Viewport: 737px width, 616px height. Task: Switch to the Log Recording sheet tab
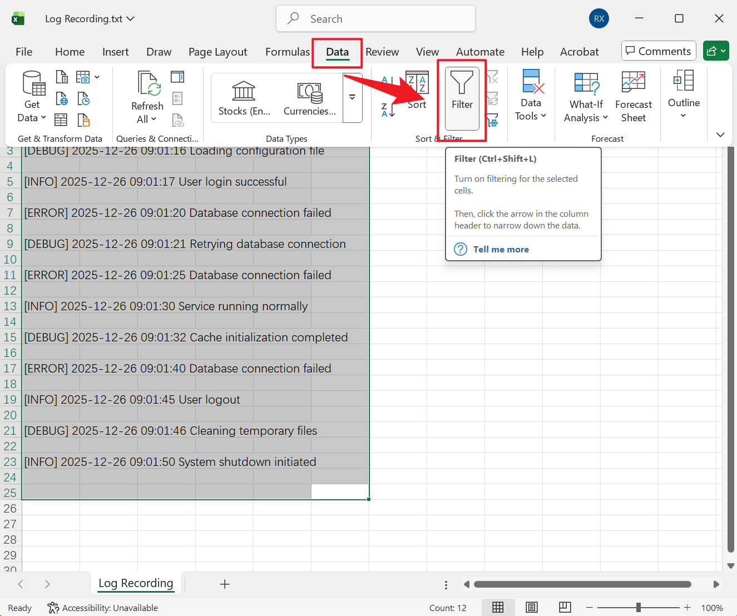tap(136, 583)
